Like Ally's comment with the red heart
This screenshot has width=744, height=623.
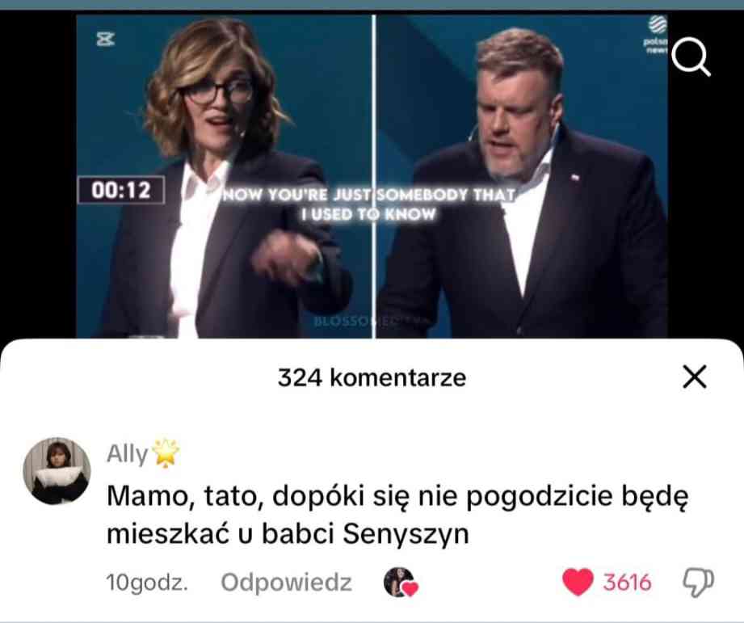coord(578,582)
